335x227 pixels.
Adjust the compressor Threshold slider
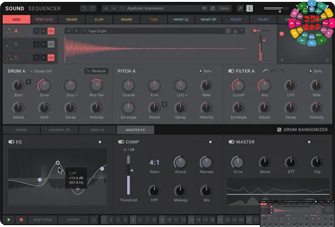tap(128, 175)
